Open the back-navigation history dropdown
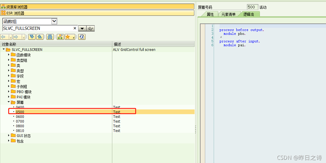326x163 pixels. point(10,37)
